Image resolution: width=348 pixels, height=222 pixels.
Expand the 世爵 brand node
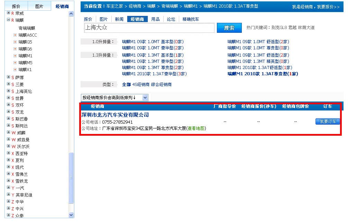click(8, 97)
